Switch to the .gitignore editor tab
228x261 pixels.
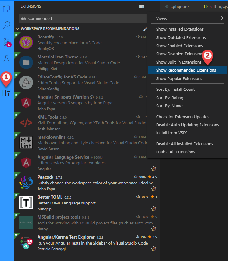(x=180, y=6)
